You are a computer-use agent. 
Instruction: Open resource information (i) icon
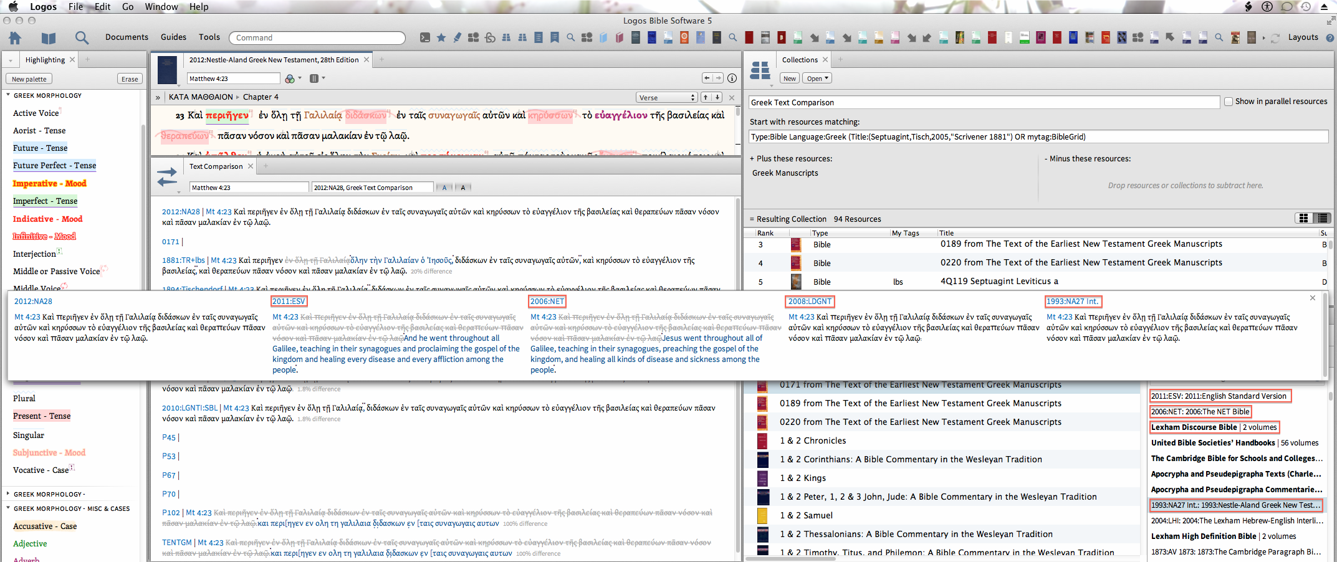(x=732, y=79)
